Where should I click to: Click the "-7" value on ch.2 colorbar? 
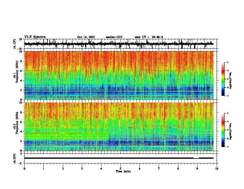pos(227,147)
